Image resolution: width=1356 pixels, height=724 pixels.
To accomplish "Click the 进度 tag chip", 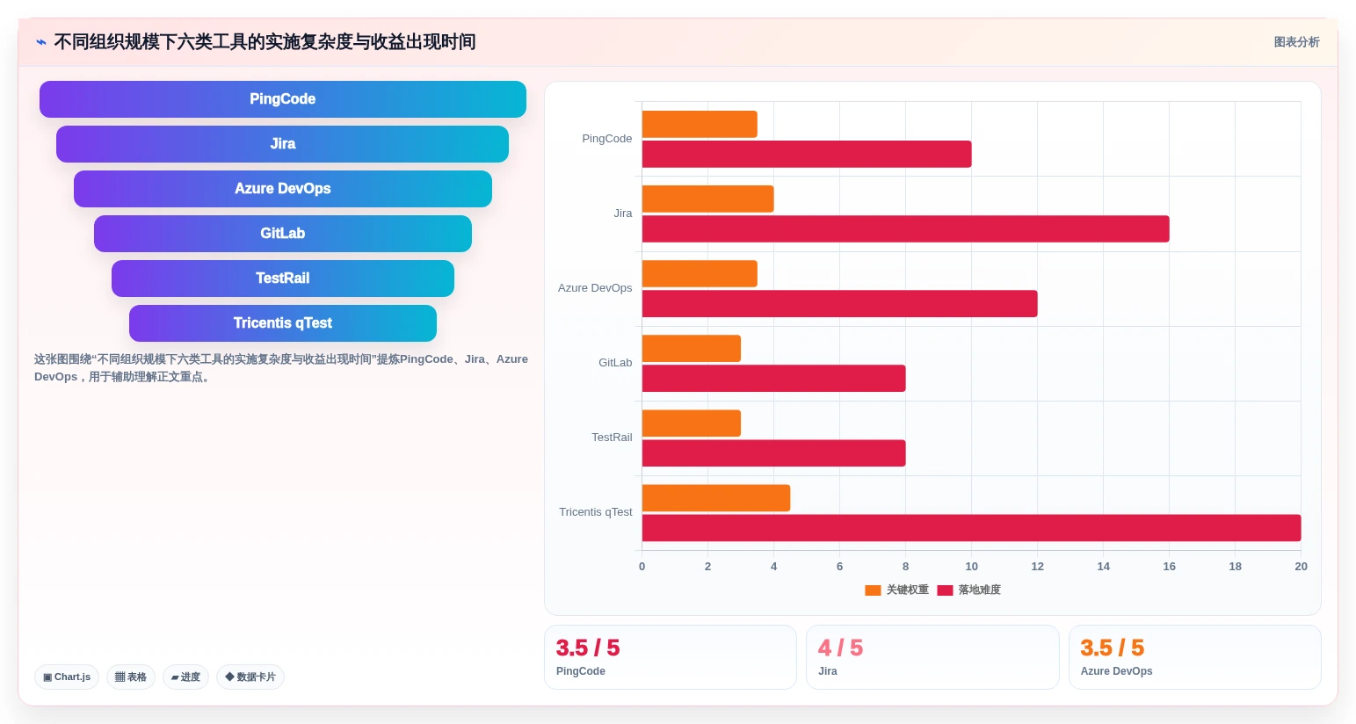I will coord(185,677).
